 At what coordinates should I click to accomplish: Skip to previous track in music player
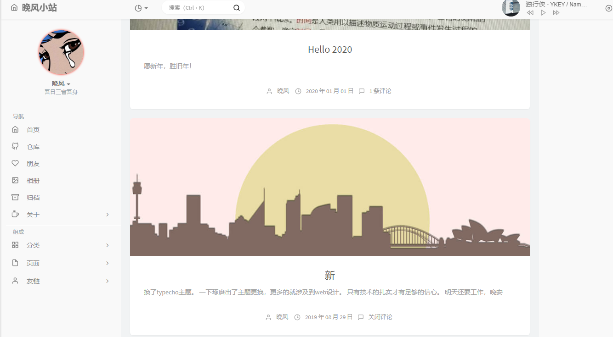point(530,13)
